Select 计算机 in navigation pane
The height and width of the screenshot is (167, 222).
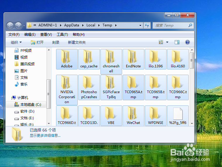click(20, 98)
